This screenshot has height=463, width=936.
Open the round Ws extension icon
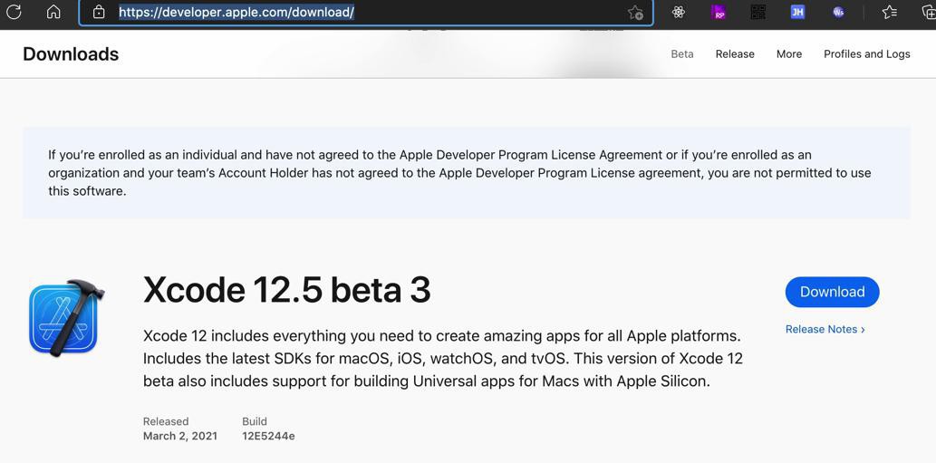pyautogui.click(x=839, y=12)
